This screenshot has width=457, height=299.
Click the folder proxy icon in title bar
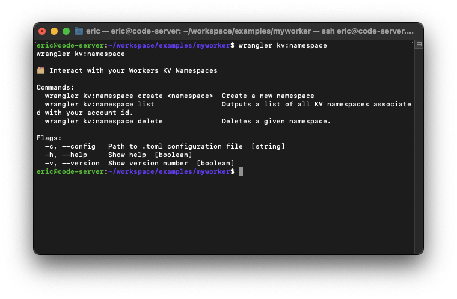(78, 31)
